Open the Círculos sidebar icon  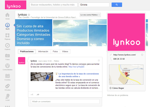tap(7, 86)
